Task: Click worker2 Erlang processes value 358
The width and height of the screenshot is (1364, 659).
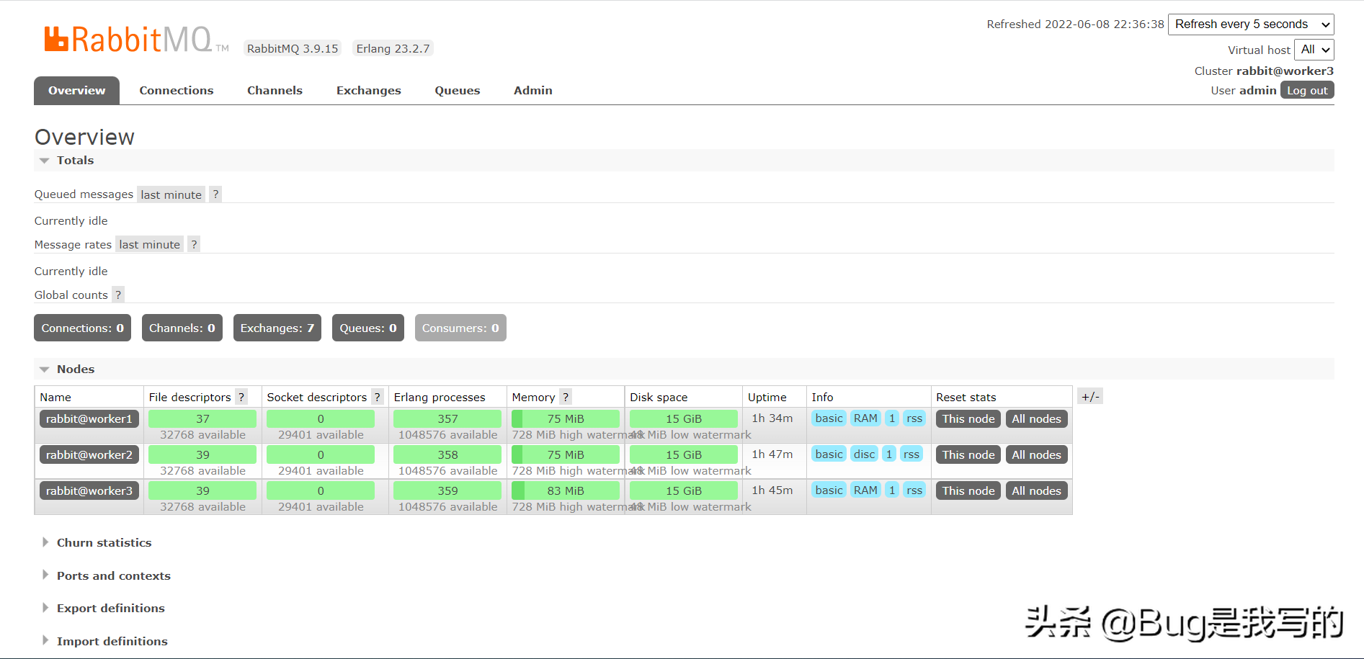Action: coord(447,454)
